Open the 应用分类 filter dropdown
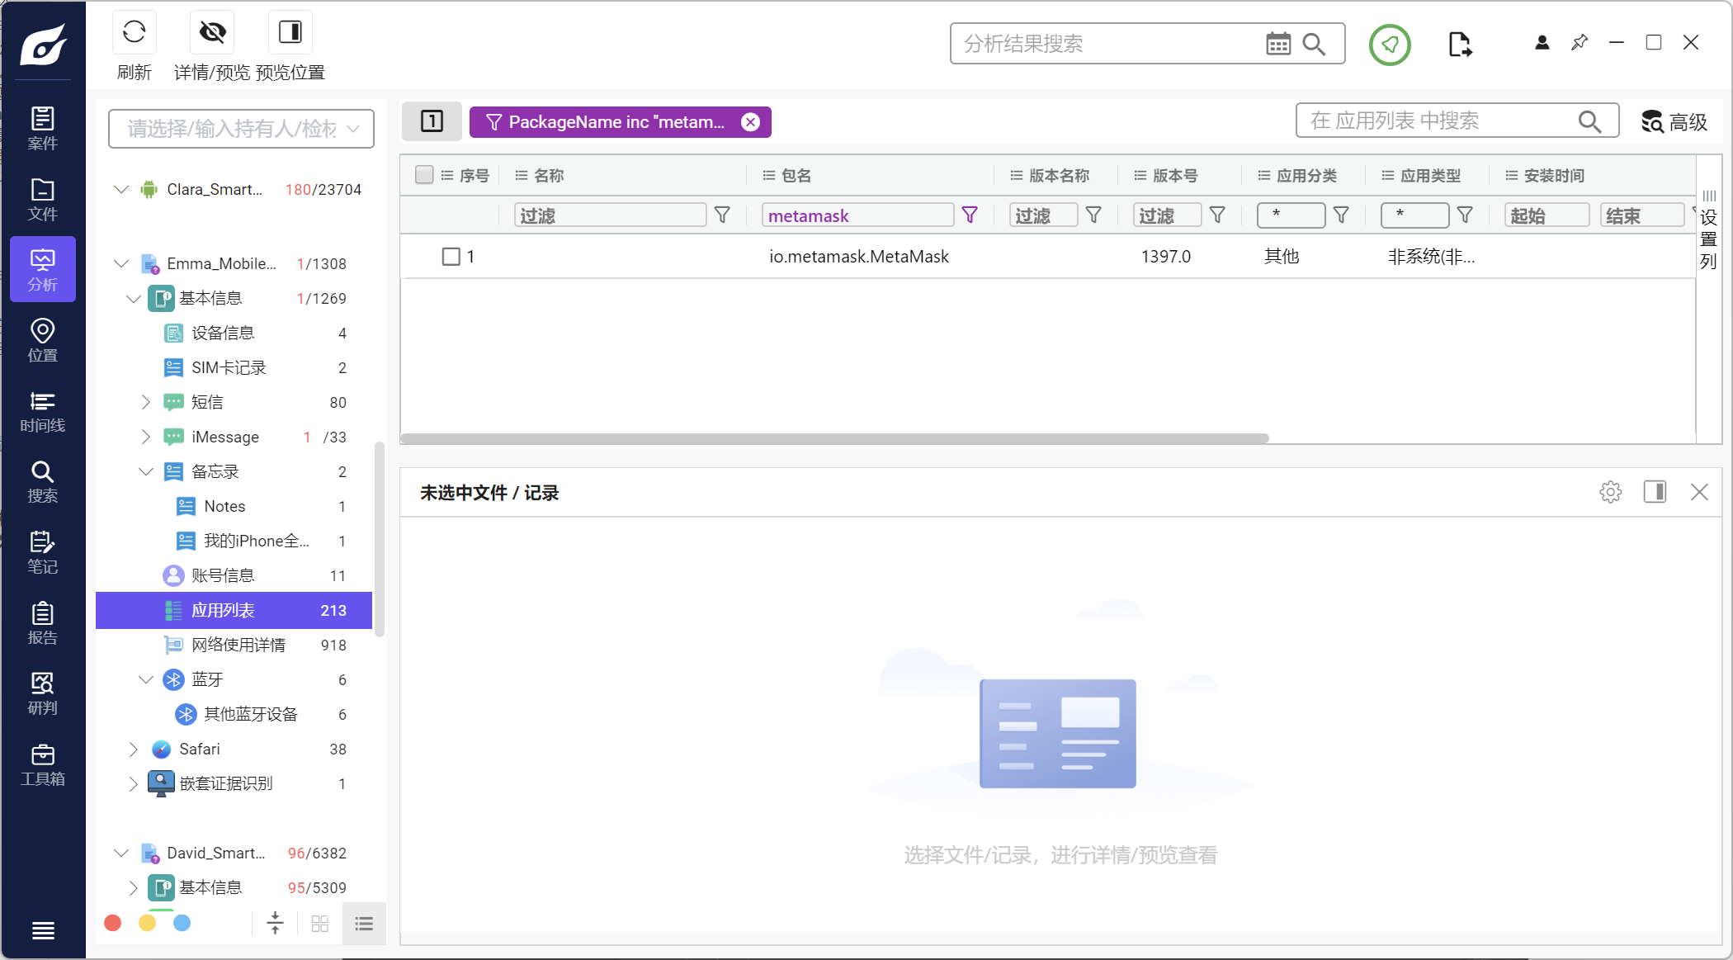 pyautogui.click(x=1291, y=215)
